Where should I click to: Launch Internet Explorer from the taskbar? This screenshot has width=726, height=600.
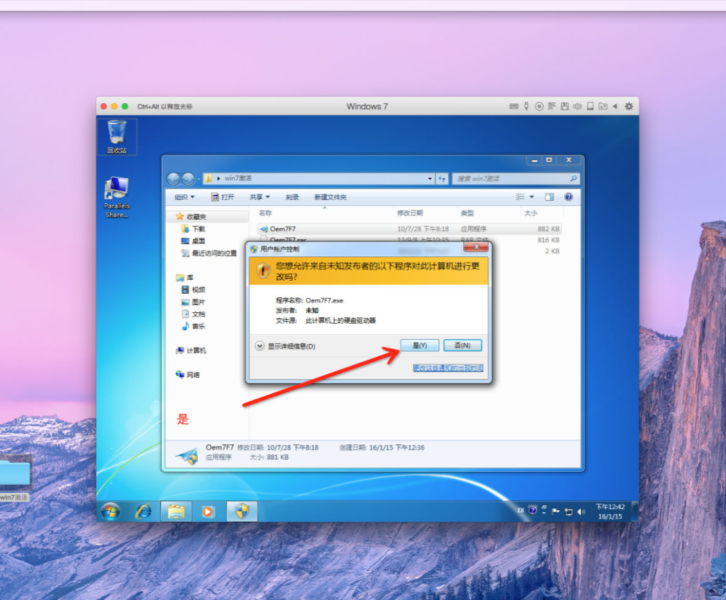tap(144, 512)
